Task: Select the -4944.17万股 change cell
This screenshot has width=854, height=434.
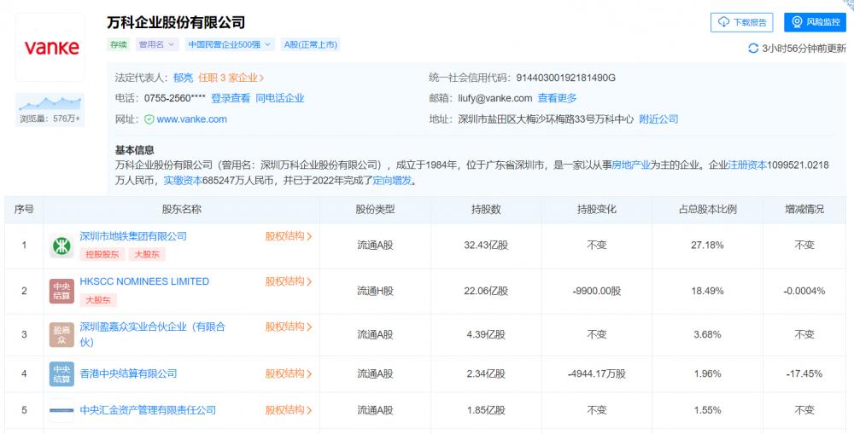Action: (x=596, y=373)
